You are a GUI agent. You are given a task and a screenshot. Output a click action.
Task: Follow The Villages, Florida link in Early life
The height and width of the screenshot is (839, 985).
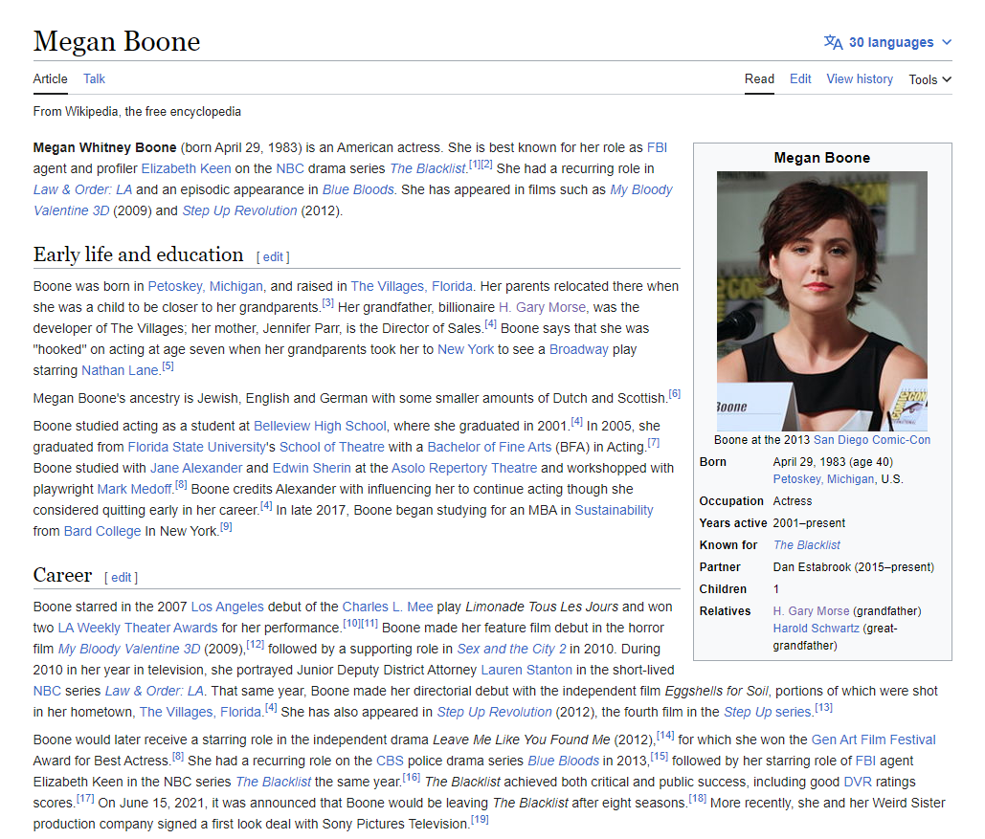pos(412,286)
